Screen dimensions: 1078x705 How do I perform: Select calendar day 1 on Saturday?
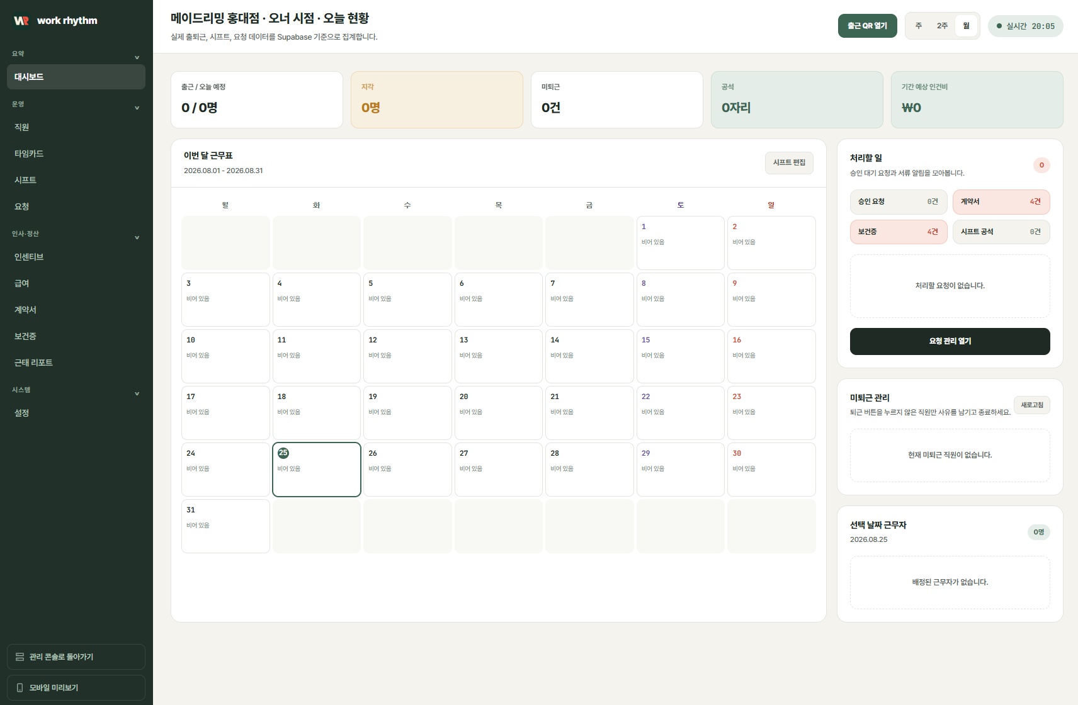pyautogui.click(x=680, y=243)
